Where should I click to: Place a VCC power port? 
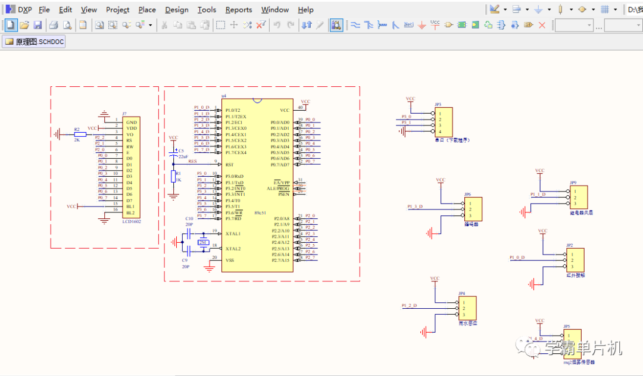(x=435, y=24)
